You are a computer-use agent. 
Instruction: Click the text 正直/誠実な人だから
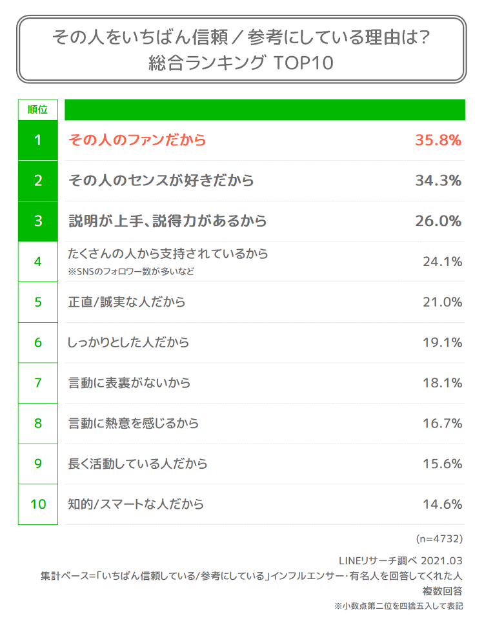point(126,302)
